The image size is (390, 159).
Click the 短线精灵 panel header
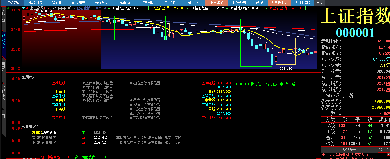(x=349, y=150)
